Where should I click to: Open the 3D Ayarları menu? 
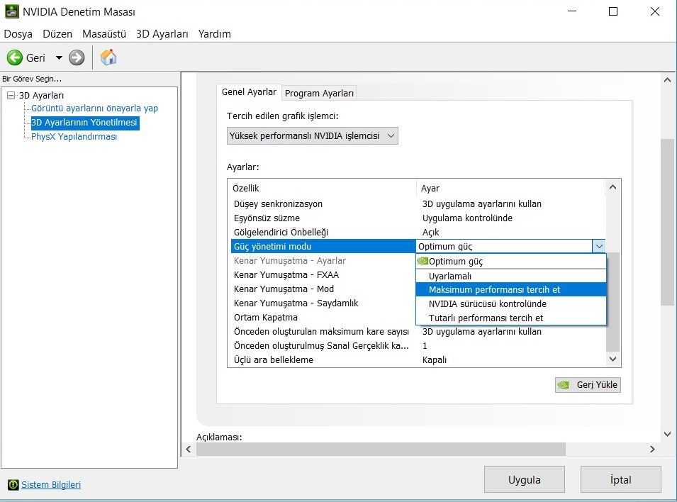click(162, 34)
